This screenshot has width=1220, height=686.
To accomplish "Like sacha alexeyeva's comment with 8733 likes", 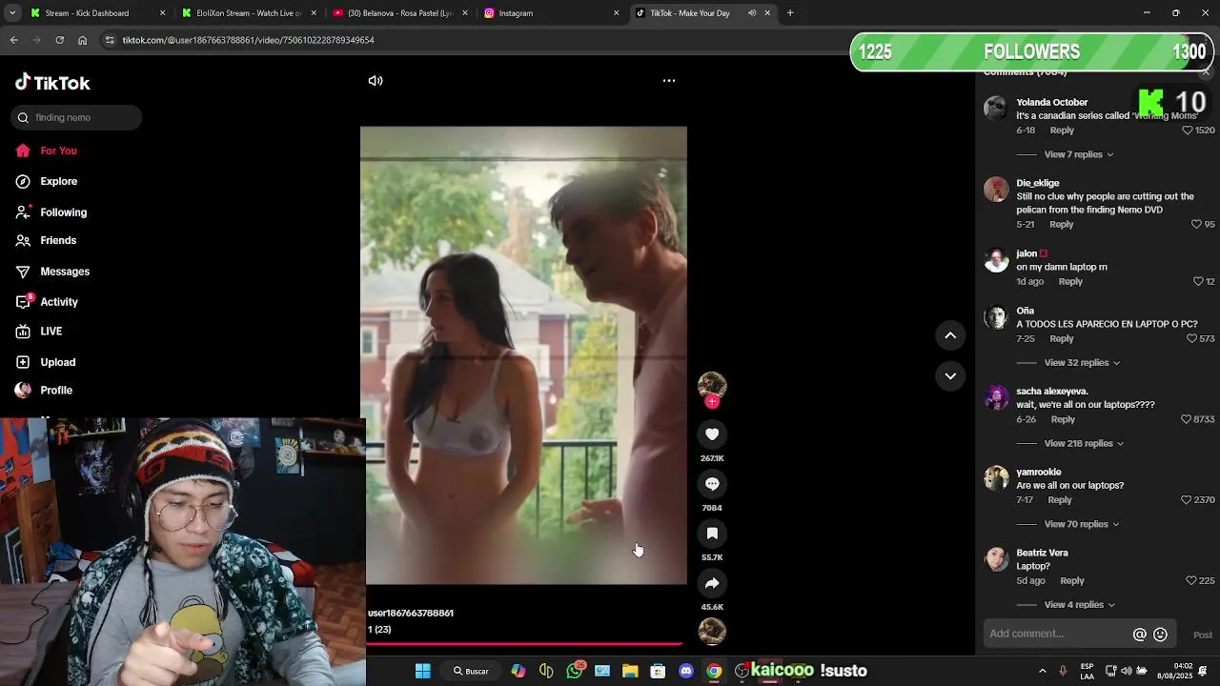I will (1187, 419).
